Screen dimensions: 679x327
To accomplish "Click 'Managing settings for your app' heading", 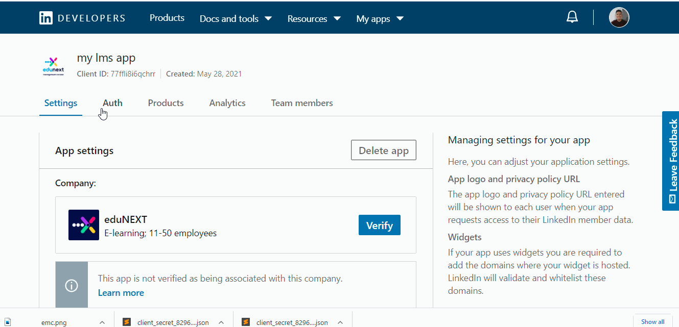I will [x=519, y=140].
